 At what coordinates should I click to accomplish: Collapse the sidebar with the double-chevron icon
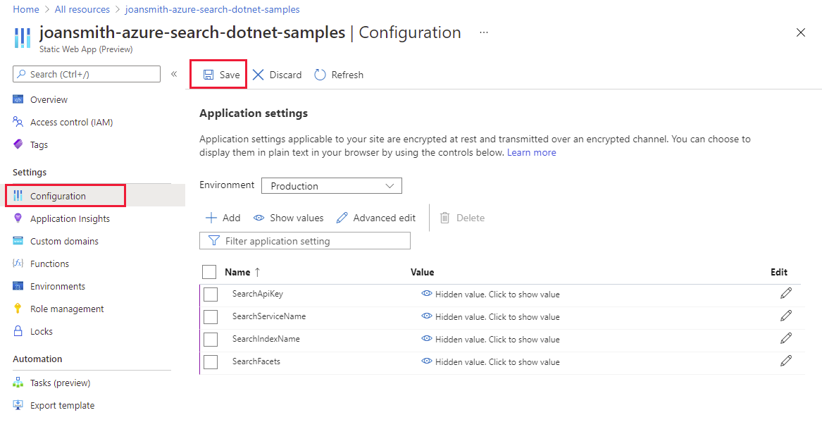pos(174,74)
